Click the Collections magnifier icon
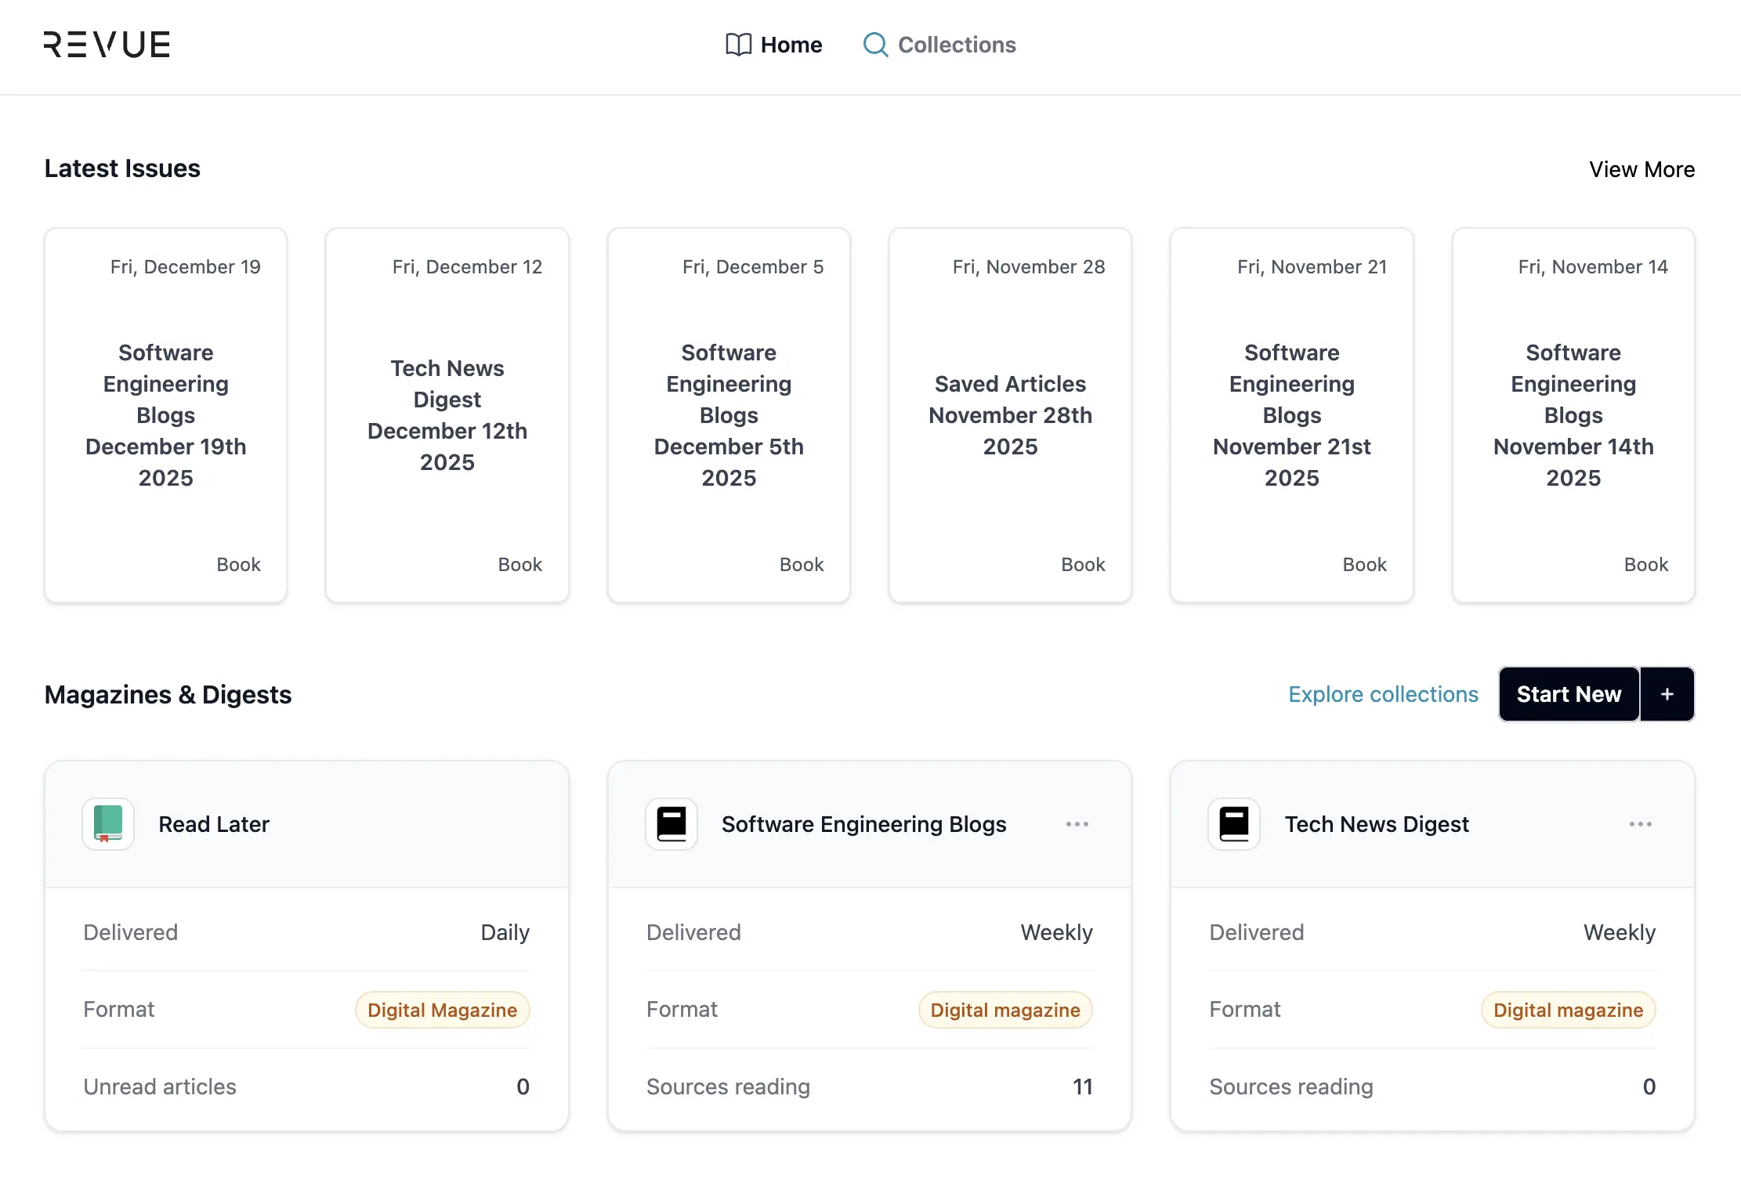 click(875, 45)
